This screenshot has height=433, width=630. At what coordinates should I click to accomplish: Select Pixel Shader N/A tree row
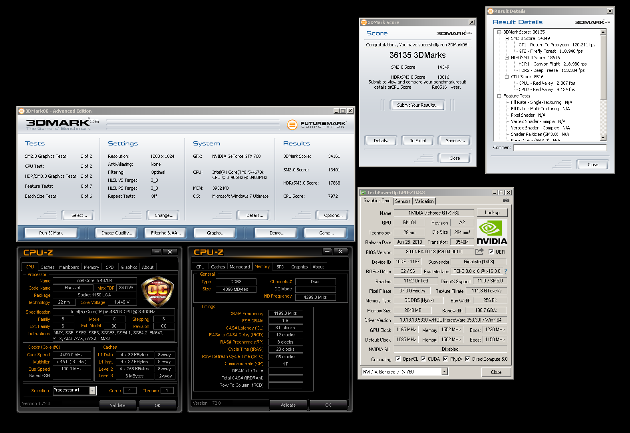[528, 115]
